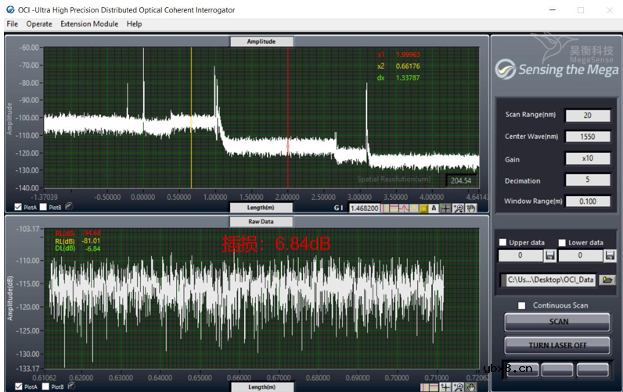
Task: Click the TURN LASER OFF button
Action: pyautogui.click(x=557, y=344)
